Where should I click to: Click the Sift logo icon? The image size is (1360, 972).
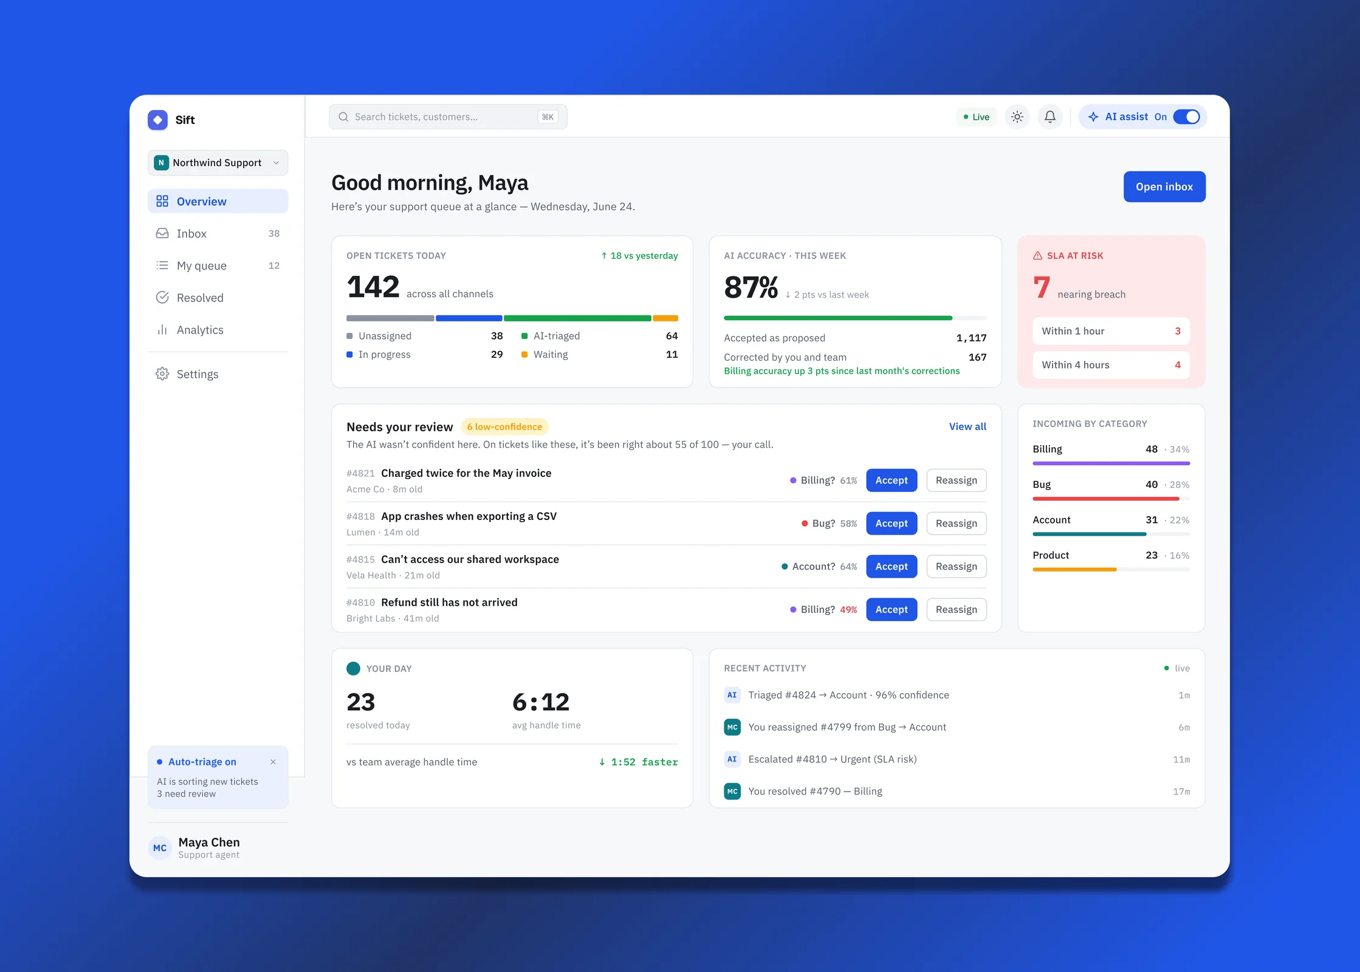158,120
